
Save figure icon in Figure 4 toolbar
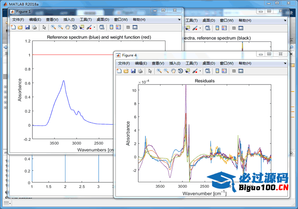point(133,71)
